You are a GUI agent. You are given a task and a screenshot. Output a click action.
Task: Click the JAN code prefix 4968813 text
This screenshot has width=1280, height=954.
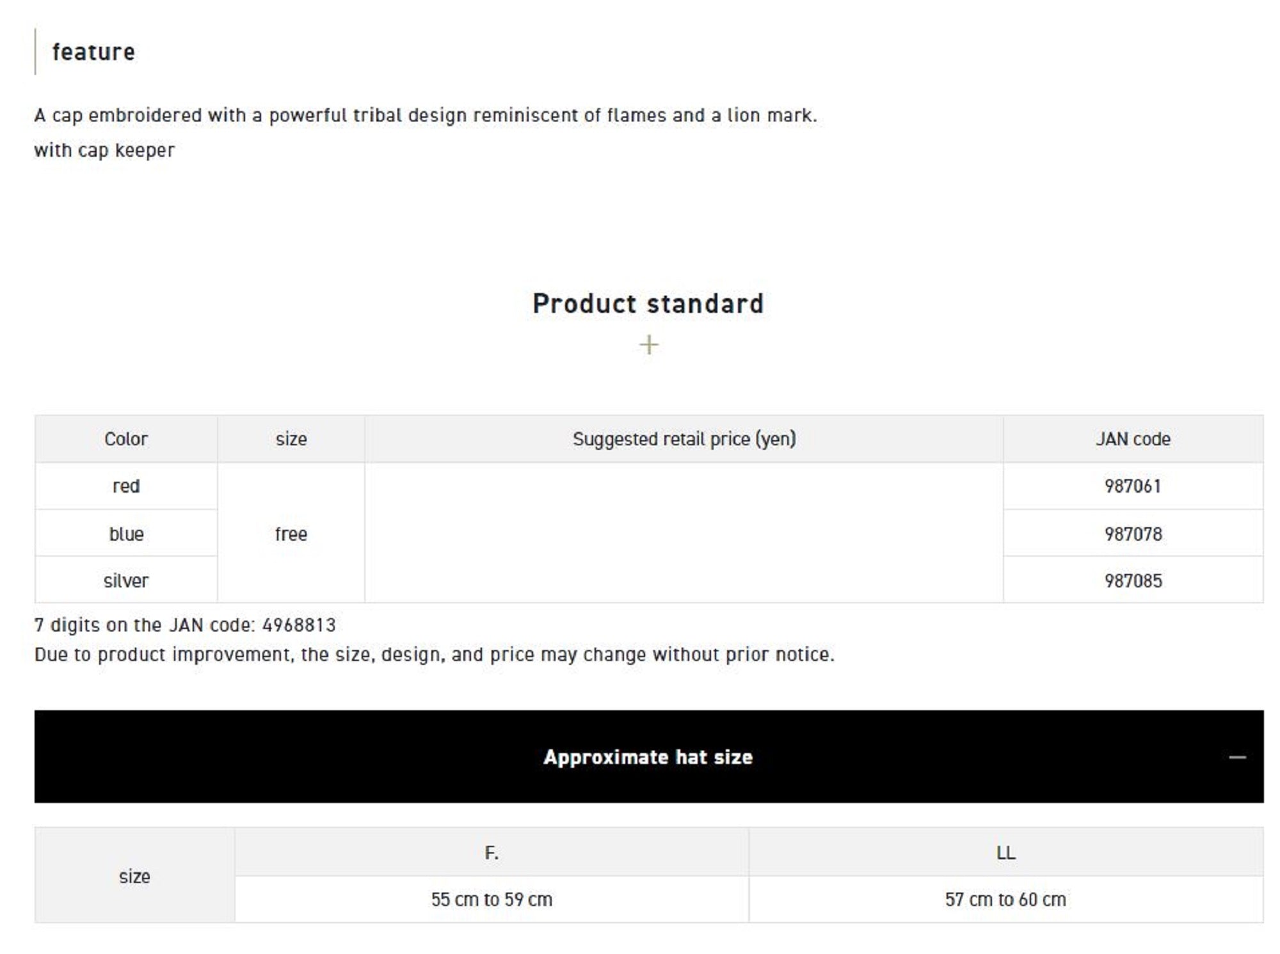pos(299,624)
